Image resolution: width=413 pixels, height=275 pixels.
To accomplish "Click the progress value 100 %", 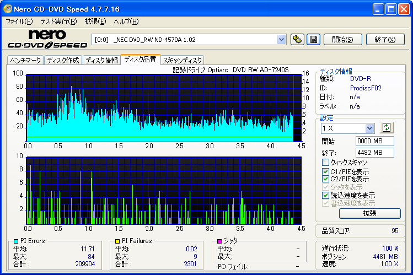I will point(390,249).
